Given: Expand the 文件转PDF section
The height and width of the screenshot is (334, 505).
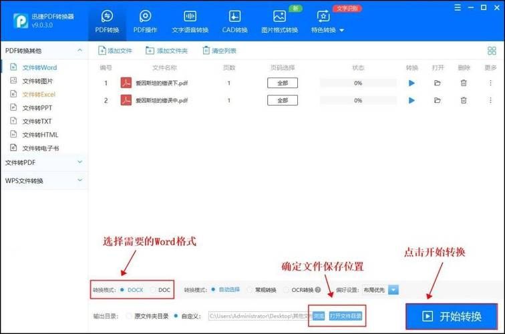Looking at the screenshot, I should coord(43,162).
